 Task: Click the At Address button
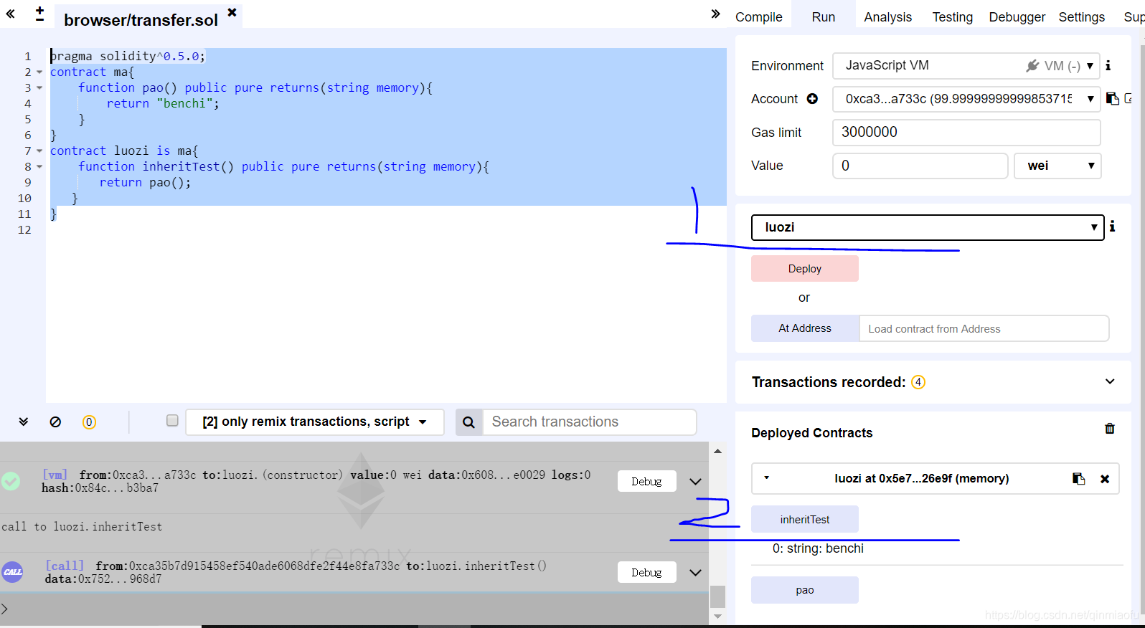click(x=805, y=328)
